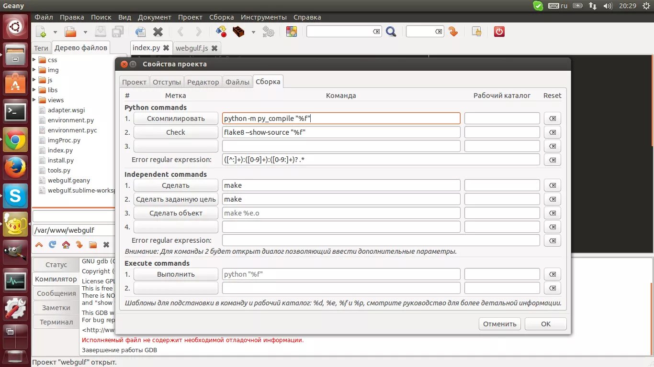Image resolution: width=654 pixels, height=367 pixels.
Task: Launch Google Chrome from the launcher
Action: point(15,140)
